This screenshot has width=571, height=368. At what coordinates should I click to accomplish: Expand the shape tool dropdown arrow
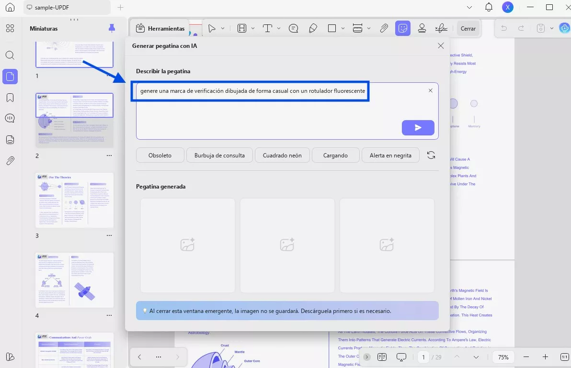pyautogui.click(x=343, y=28)
